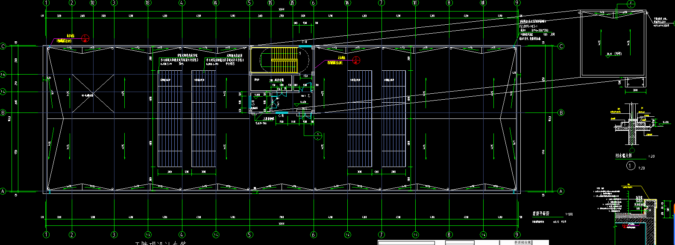675x245 pixels.
Task: Select left-side axis bubble A
Action: coord(3,191)
